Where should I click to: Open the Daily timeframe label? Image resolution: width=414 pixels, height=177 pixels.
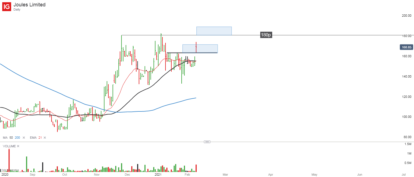tap(17, 9)
